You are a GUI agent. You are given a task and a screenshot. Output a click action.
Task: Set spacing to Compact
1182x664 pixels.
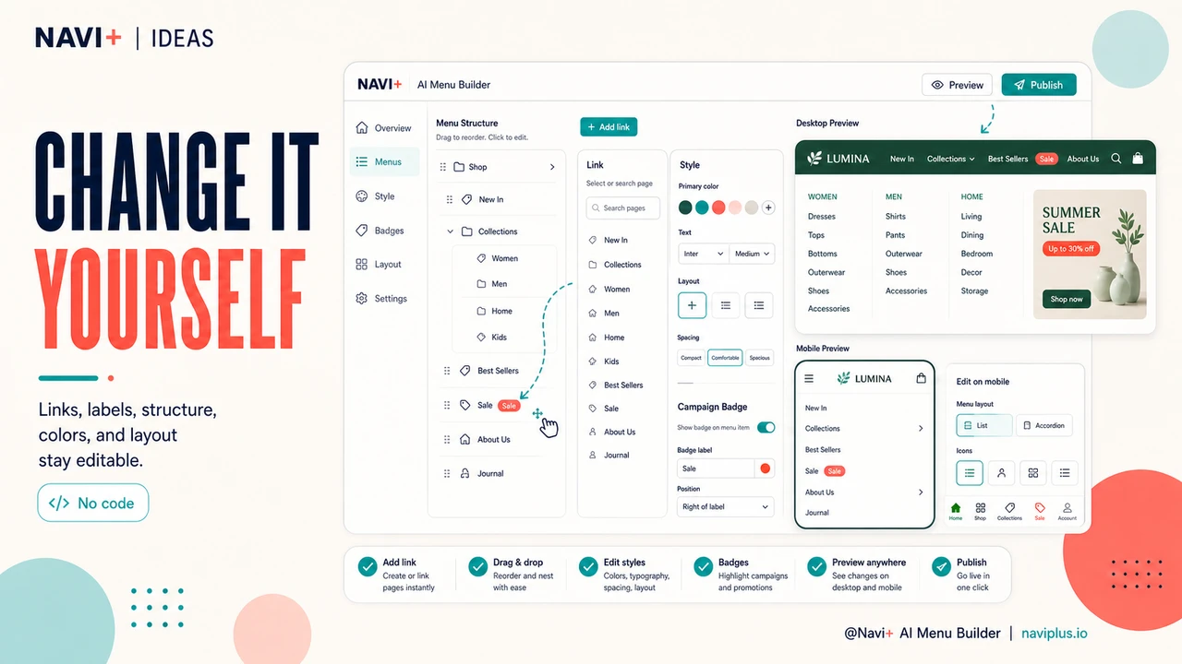tap(691, 358)
